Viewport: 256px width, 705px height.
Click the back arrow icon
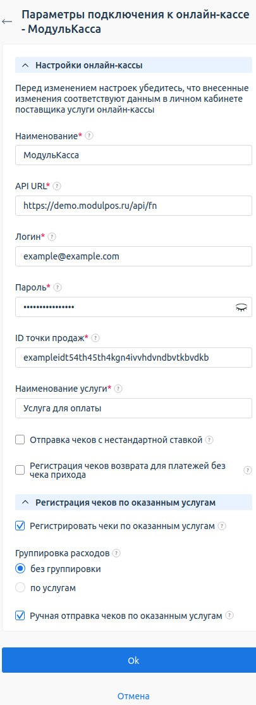click(x=7, y=22)
